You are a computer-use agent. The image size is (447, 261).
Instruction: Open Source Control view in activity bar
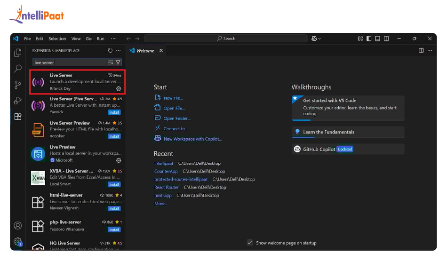pos(18,85)
